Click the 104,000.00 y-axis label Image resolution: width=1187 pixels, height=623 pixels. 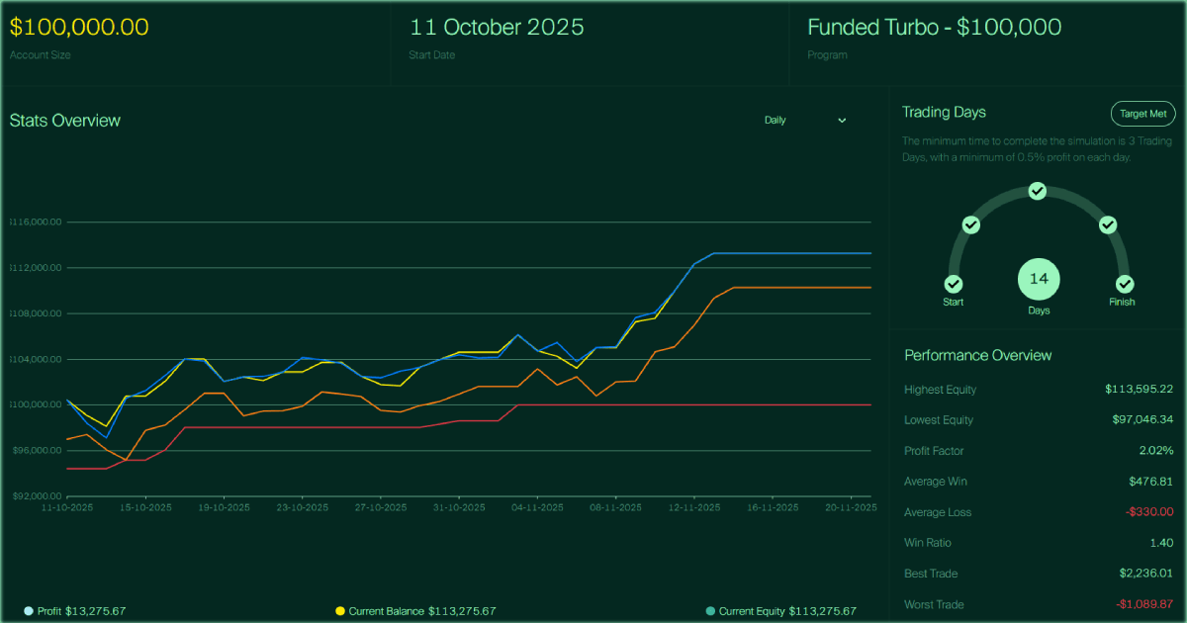[36, 359]
